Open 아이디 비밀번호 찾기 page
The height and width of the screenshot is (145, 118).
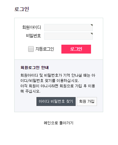coord(56,101)
